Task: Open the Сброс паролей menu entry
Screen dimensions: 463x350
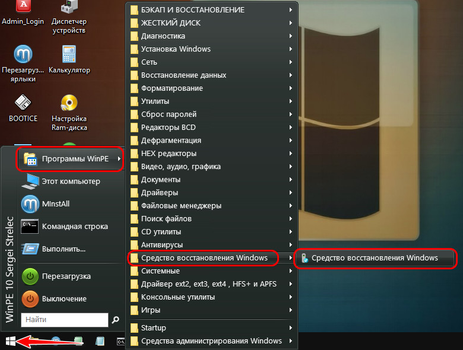Action: coord(211,114)
